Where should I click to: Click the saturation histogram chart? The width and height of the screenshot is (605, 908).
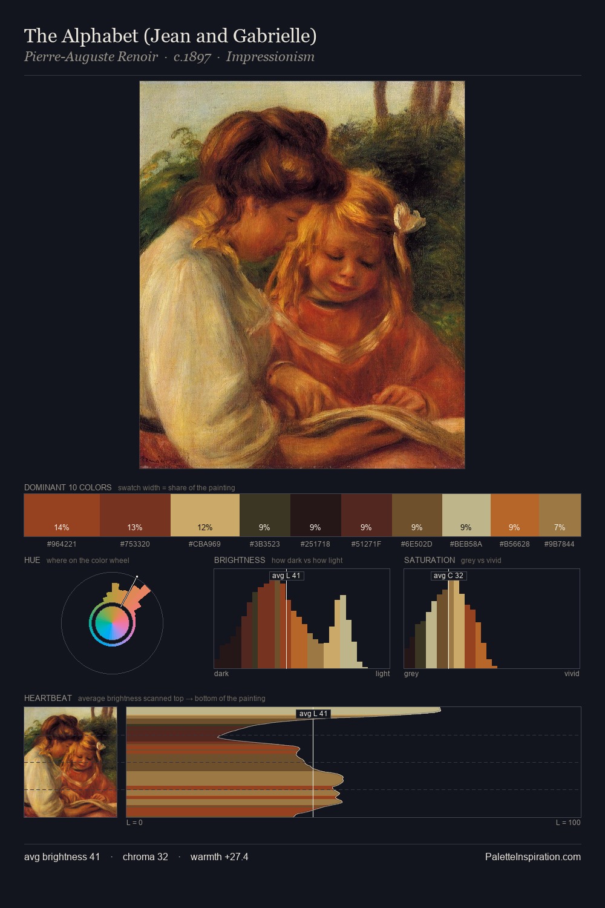pos(492,619)
